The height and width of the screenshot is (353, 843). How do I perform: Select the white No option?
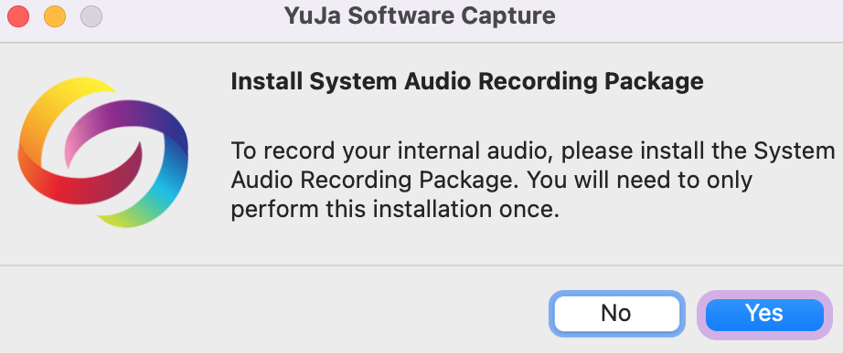[x=616, y=315]
